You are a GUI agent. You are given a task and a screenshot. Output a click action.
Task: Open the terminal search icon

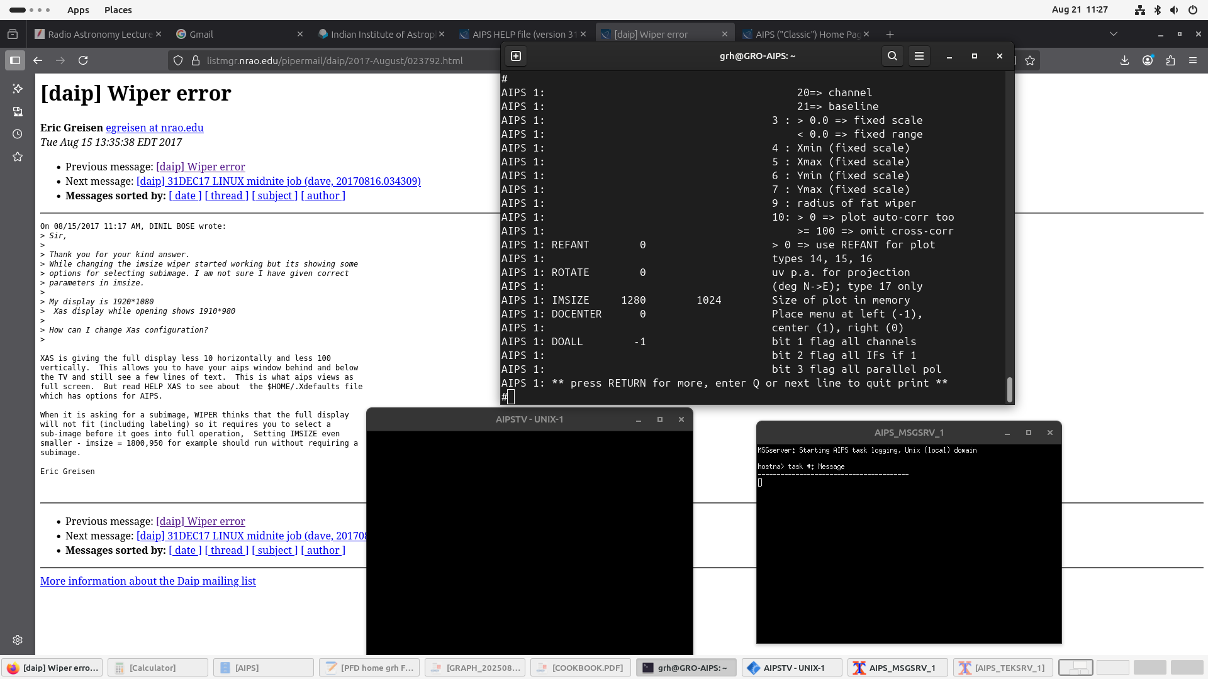(892, 56)
